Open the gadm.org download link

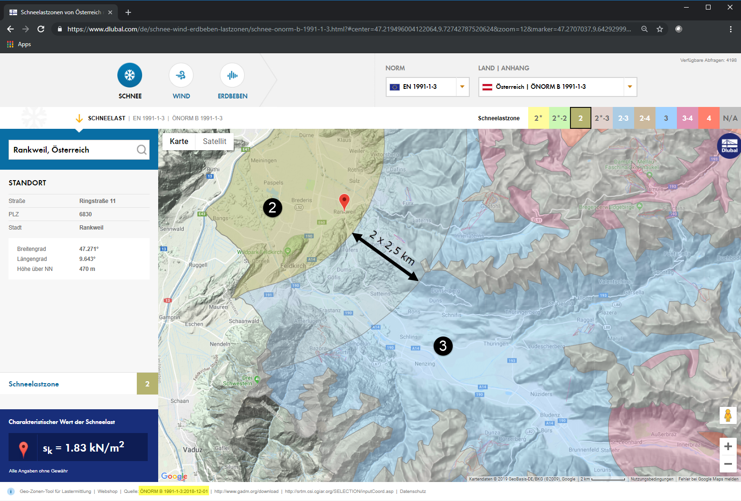[x=247, y=491]
